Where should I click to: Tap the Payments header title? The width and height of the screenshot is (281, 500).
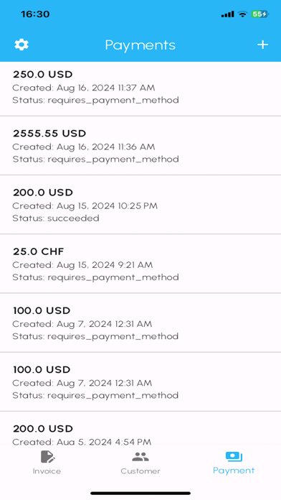140,45
